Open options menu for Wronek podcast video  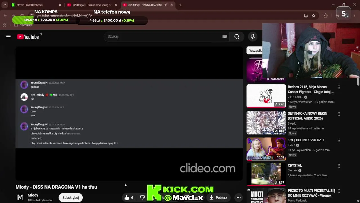click(x=339, y=191)
